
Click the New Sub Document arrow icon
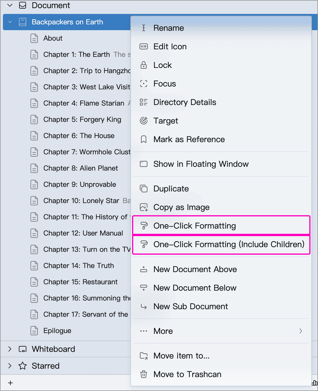click(144, 306)
